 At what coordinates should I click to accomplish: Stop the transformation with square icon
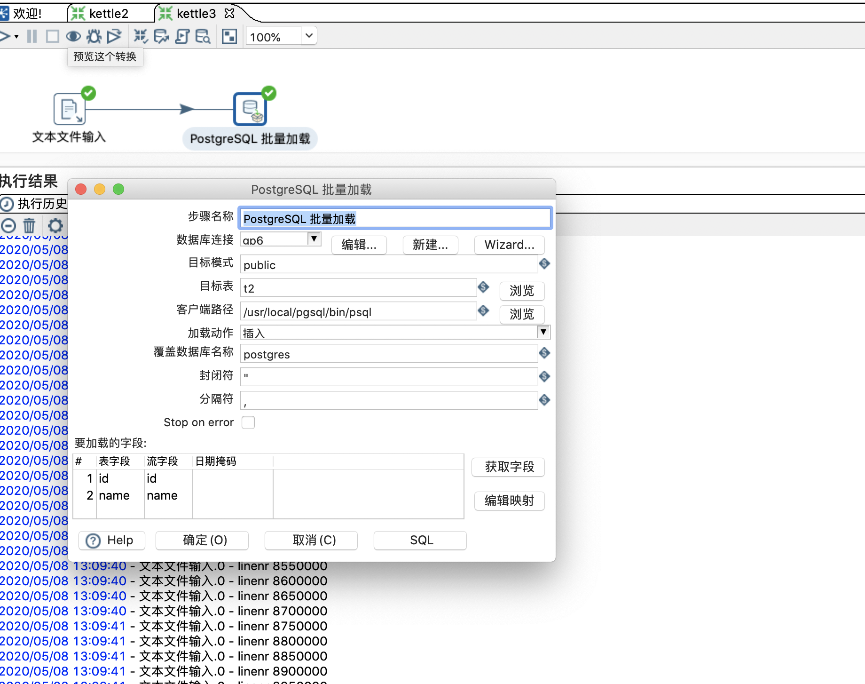(x=52, y=36)
